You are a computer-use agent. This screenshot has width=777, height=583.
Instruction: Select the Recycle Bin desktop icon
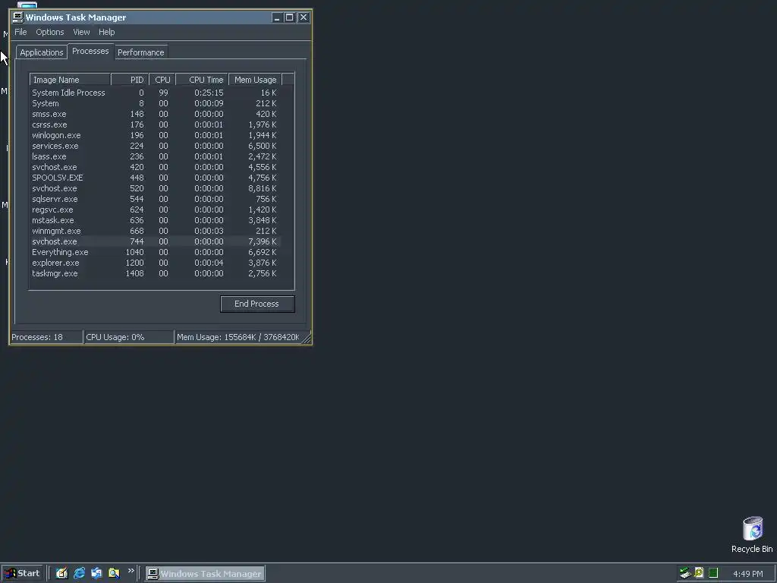[752, 534]
